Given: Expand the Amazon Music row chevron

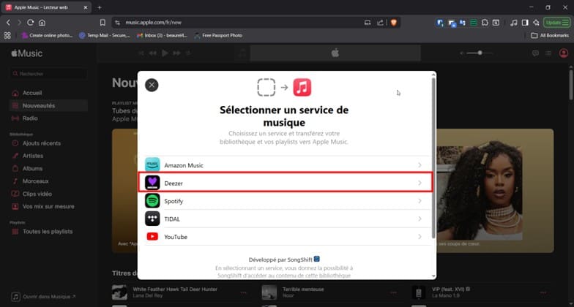Looking at the screenshot, I should coord(420,165).
